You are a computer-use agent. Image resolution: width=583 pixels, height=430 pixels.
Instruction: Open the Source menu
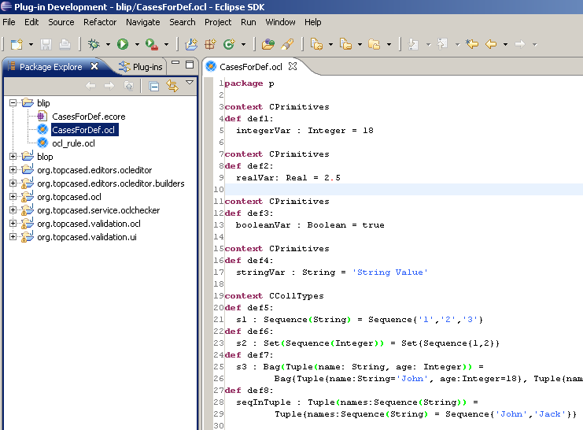[x=61, y=22]
